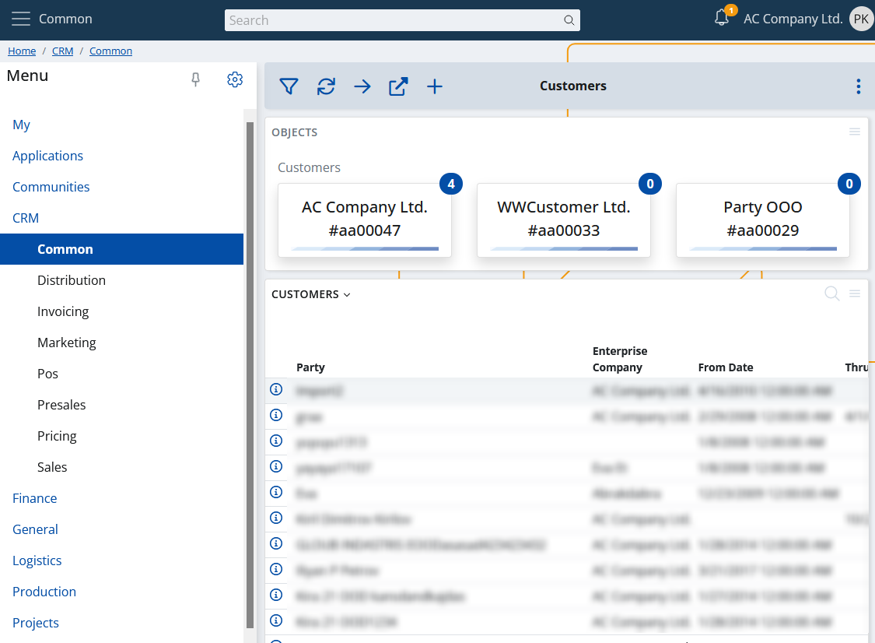Open info icon for eighth table row
The height and width of the screenshot is (643, 875).
coord(276,569)
